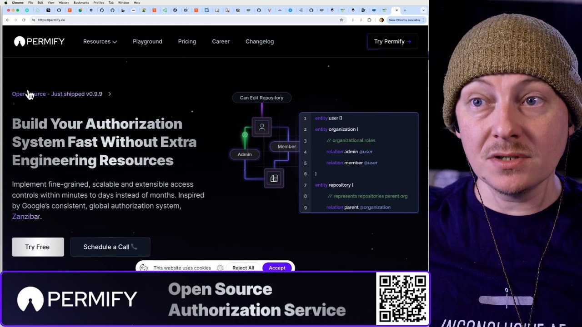Open the 'Just shipped v0.9.9' announcement link
This screenshot has width=582, height=327.
click(x=57, y=94)
